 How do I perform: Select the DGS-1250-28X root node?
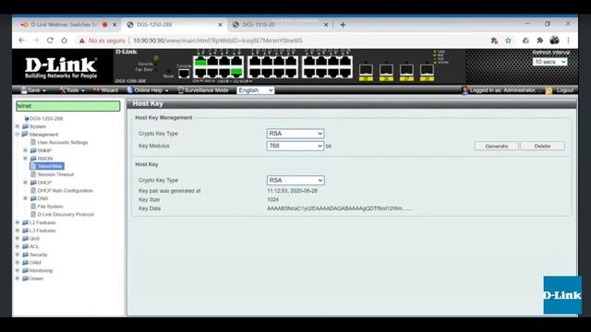(46, 119)
